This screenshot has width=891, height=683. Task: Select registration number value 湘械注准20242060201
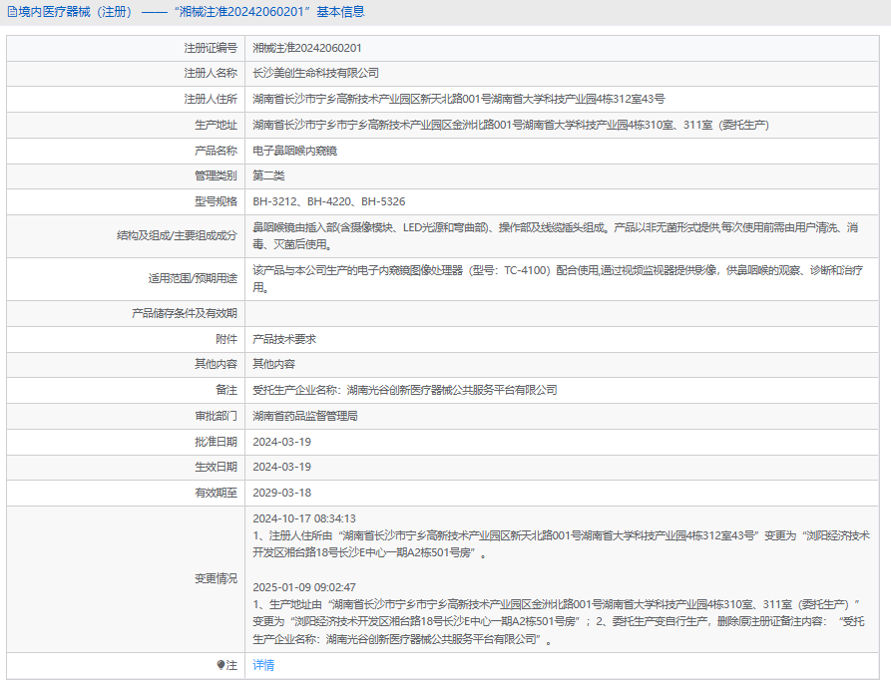click(307, 48)
